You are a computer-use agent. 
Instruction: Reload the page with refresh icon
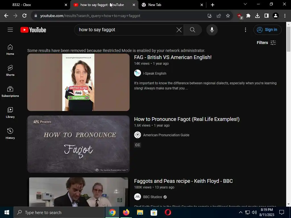click(24, 16)
